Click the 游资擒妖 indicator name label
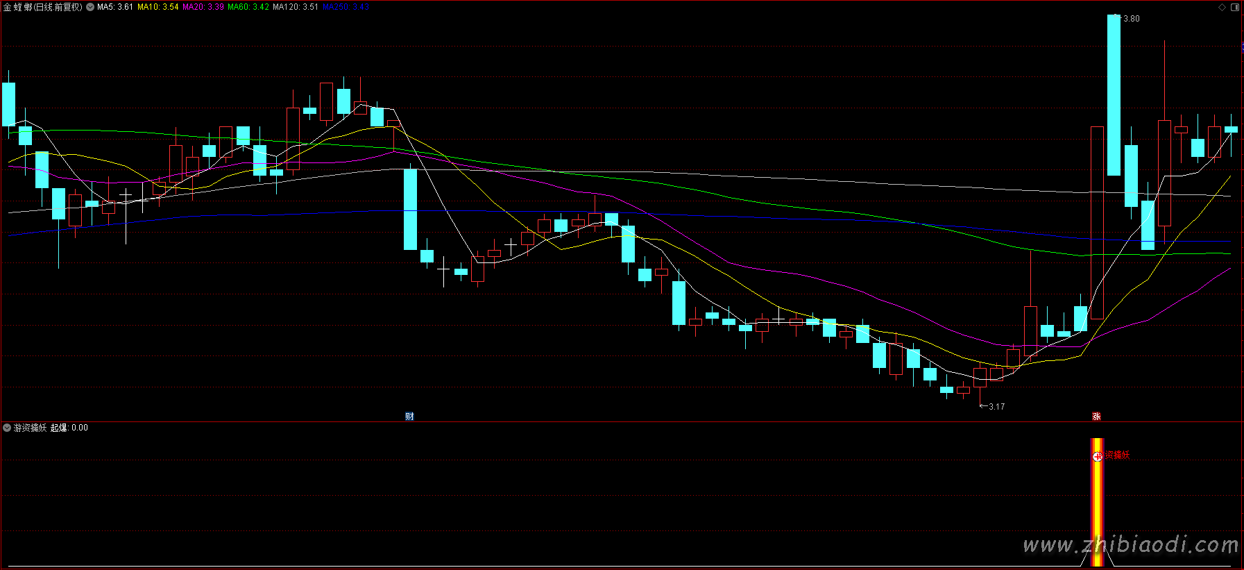Viewport: 1244px width, 570px height. [30, 428]
